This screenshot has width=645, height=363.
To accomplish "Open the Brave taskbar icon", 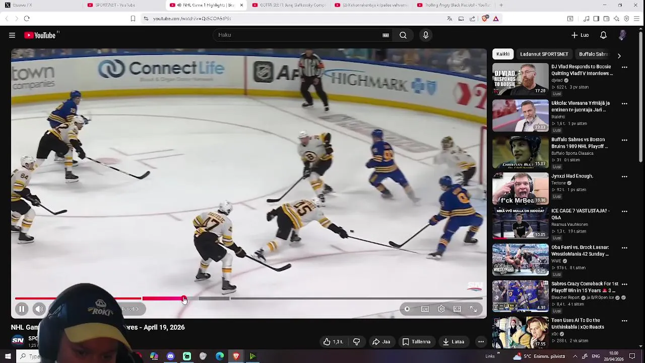I will pos(236,356).
